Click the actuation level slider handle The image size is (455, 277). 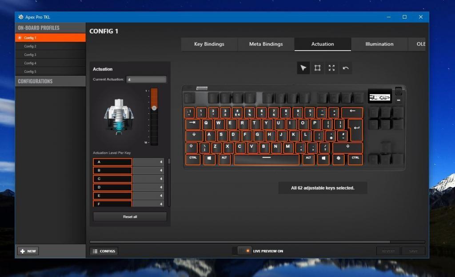154,108
